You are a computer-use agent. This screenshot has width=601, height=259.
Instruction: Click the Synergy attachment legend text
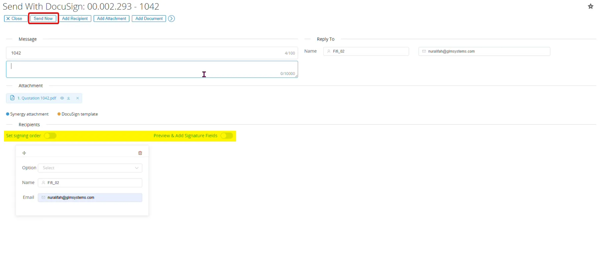(29, 114)
